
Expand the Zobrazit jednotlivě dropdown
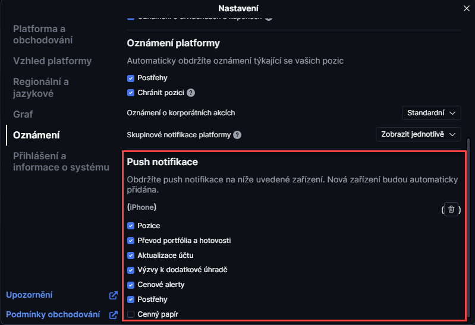tap(419, 134)
